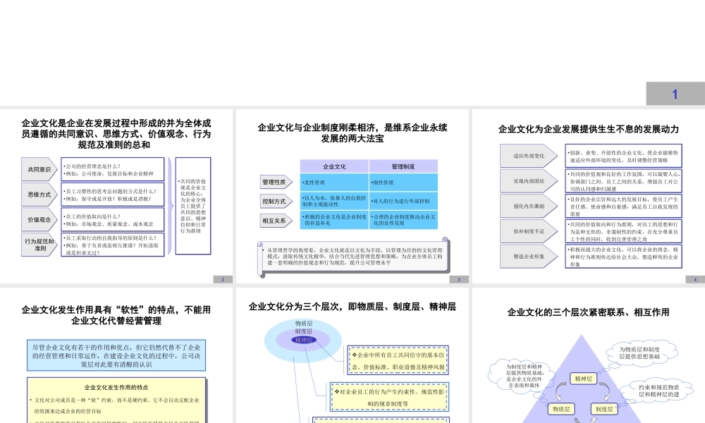Click the 控制方式 row label
The image size is (705, 423).
(x=276, y=202)
